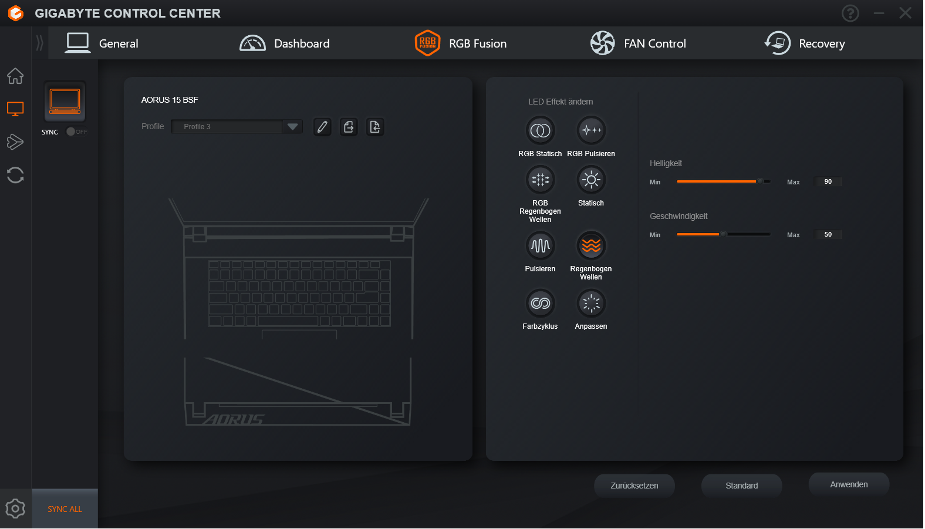Screen dimensions: 925x529
Task: Click the import profile icon
Action: pos(375,127)
